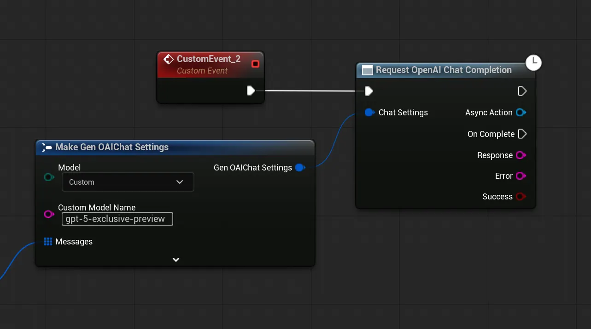The height and width of the screenshot is (329, 591).
Task: Click the Success boolean output pin
Action: click(x=521, y=197)
